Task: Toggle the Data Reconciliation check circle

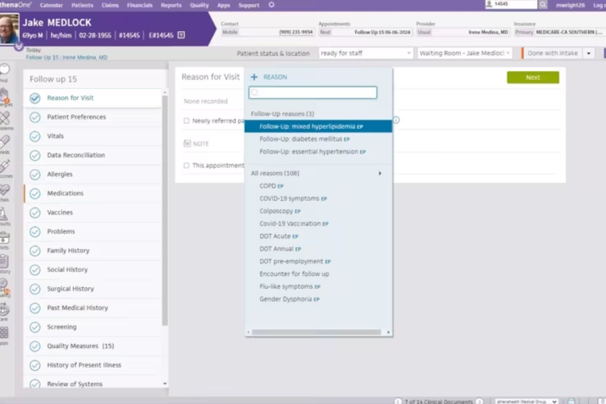Action: [x=35, y=155]
